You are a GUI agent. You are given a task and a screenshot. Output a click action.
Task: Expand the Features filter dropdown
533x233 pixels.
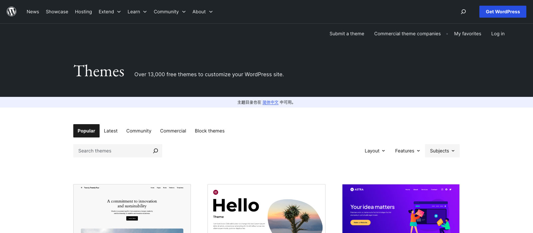pyautogui.click(x=407, y=151)
